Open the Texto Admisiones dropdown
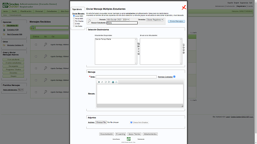This screenshot has width=257, height=144. [x=20, y=90]
